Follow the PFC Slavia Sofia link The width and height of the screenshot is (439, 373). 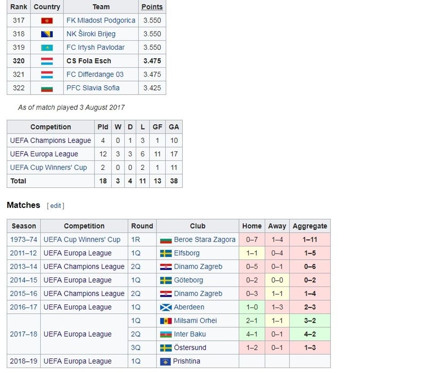(93, 88)
